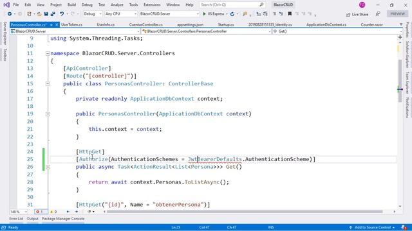Image resolution: width=412 pixels, height=231 pixels.
Task: Switch to the Counter.razor tab
Action: tap(372, 24)
